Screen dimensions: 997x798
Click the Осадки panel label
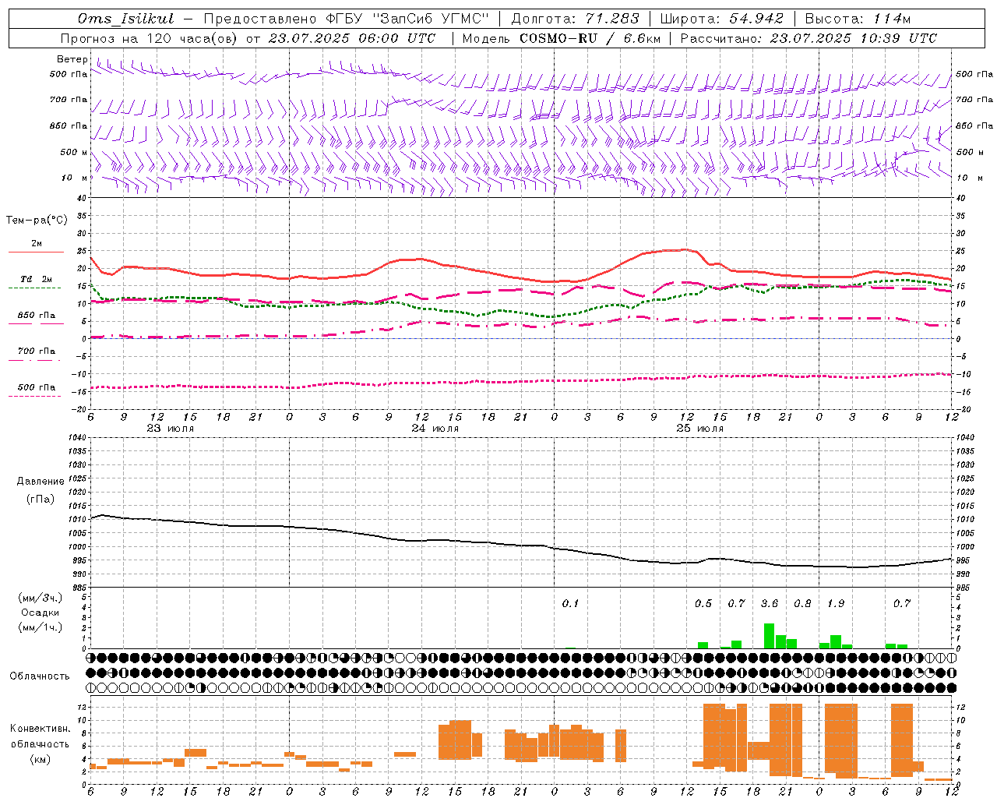pos(41,613)
